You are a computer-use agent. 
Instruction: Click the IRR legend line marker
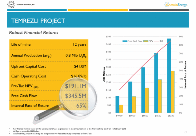click(157, 41)
